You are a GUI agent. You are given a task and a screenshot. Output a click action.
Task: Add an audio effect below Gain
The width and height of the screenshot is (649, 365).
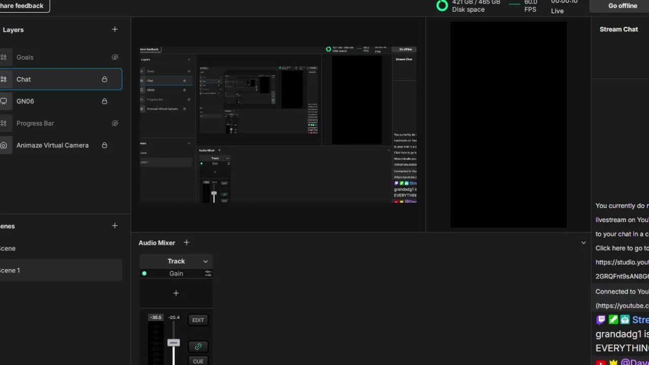pyautogui.click(x=176, y=293)
